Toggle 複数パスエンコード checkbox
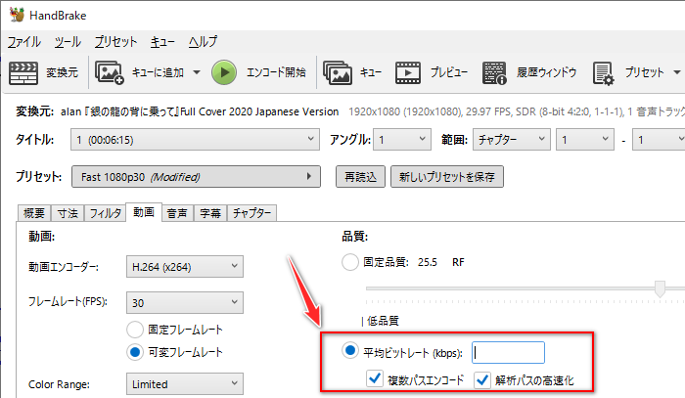Viewport: 685px width, 398px height. (x=375, y=378)
